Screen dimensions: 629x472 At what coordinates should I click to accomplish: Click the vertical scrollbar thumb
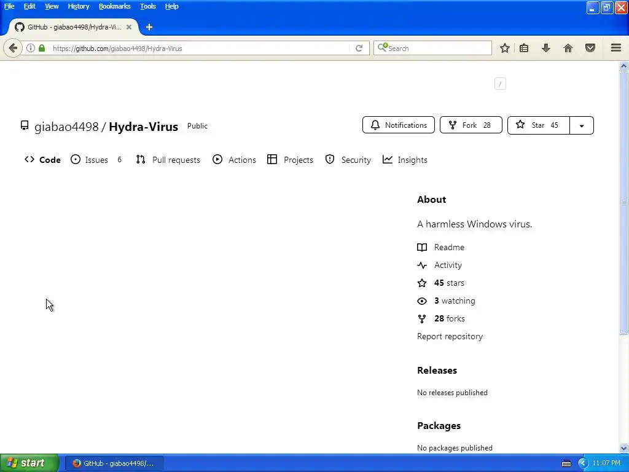coord(623,203)
